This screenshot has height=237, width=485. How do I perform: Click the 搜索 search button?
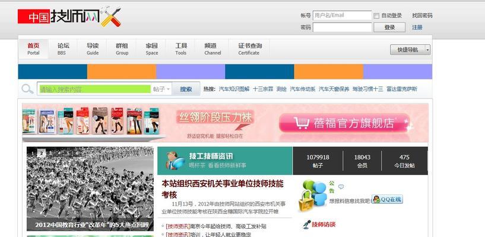(x=186, y=89)
